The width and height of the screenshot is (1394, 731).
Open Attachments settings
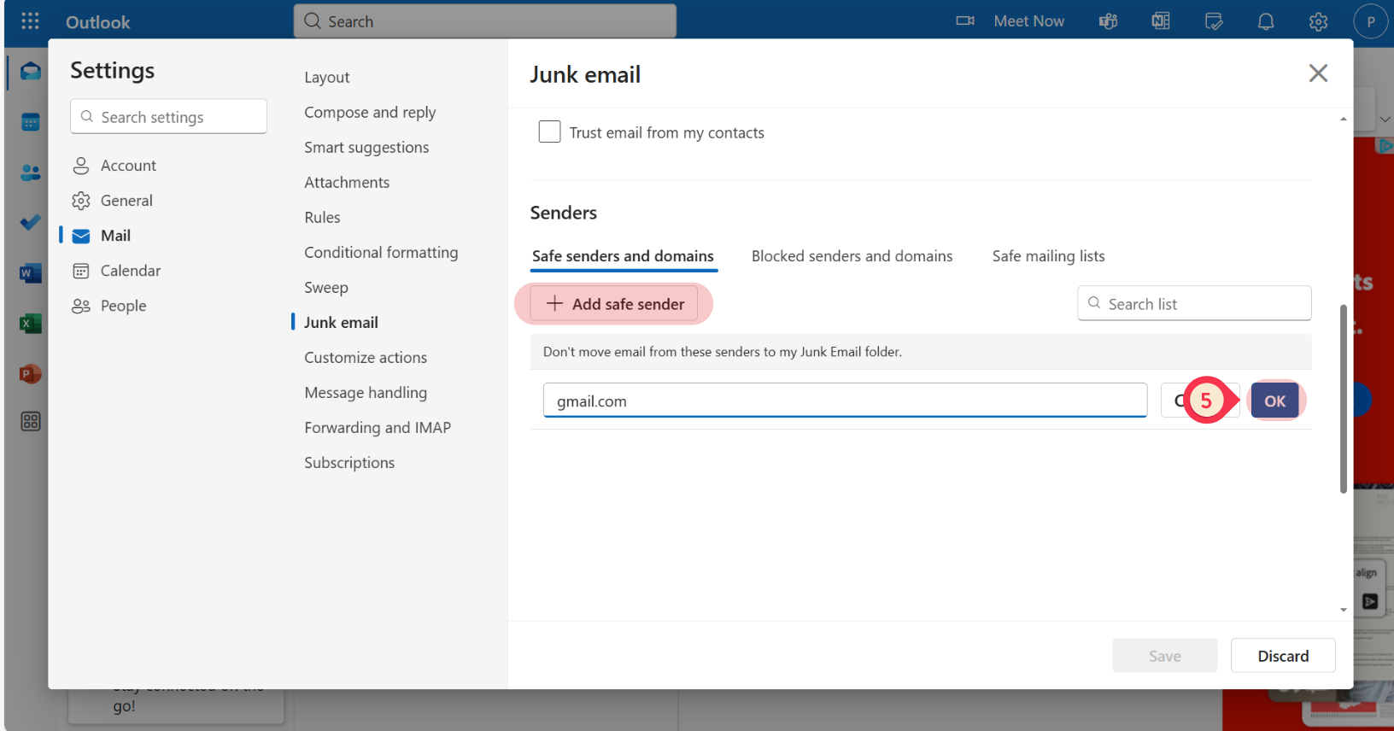347,182
